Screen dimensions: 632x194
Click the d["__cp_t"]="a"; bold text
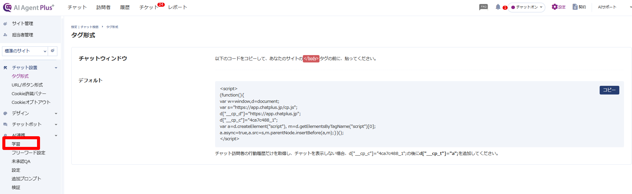[439, 154]
